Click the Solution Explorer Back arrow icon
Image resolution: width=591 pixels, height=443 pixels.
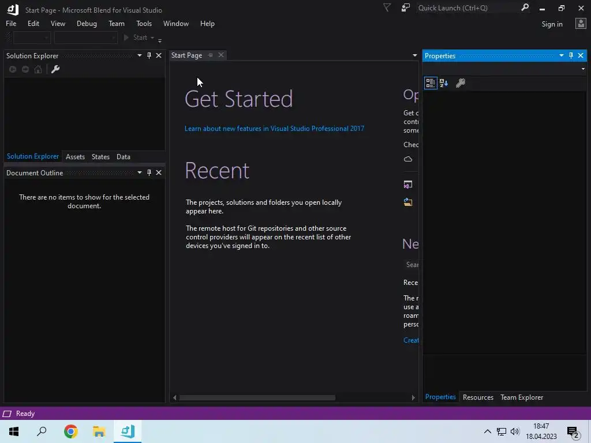(x=13, y=69)
